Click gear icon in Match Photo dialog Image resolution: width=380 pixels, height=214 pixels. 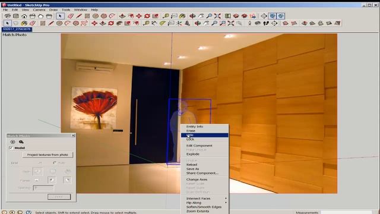point(21,142)
